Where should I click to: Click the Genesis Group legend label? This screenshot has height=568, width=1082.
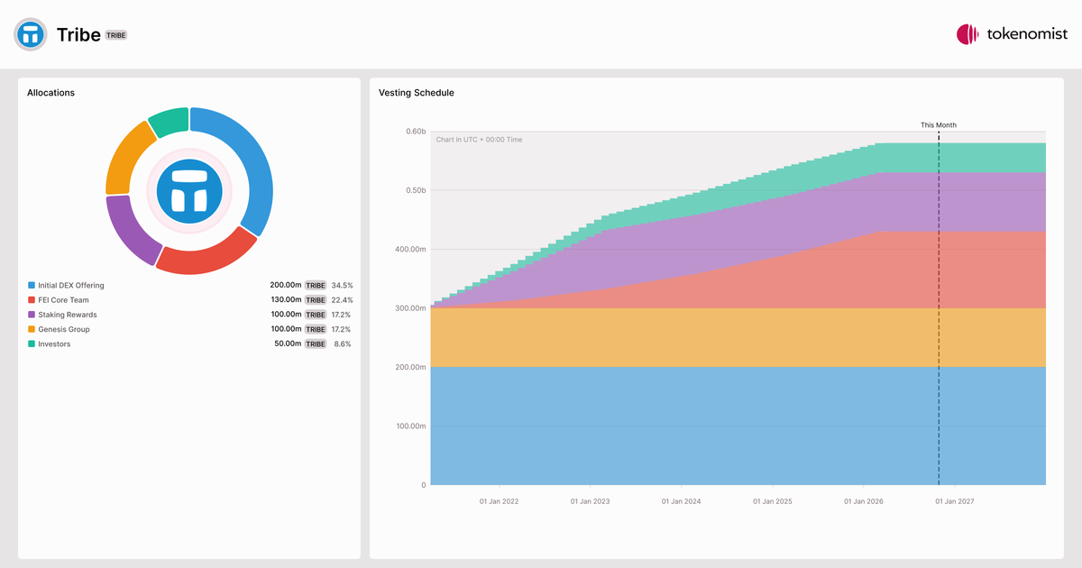point(64,329)
